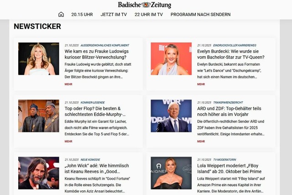The height and width of the screenshot is (195, 292).
Task: Open the Frauke Ludowig photo thumbnail
Action: click(39, 59)
